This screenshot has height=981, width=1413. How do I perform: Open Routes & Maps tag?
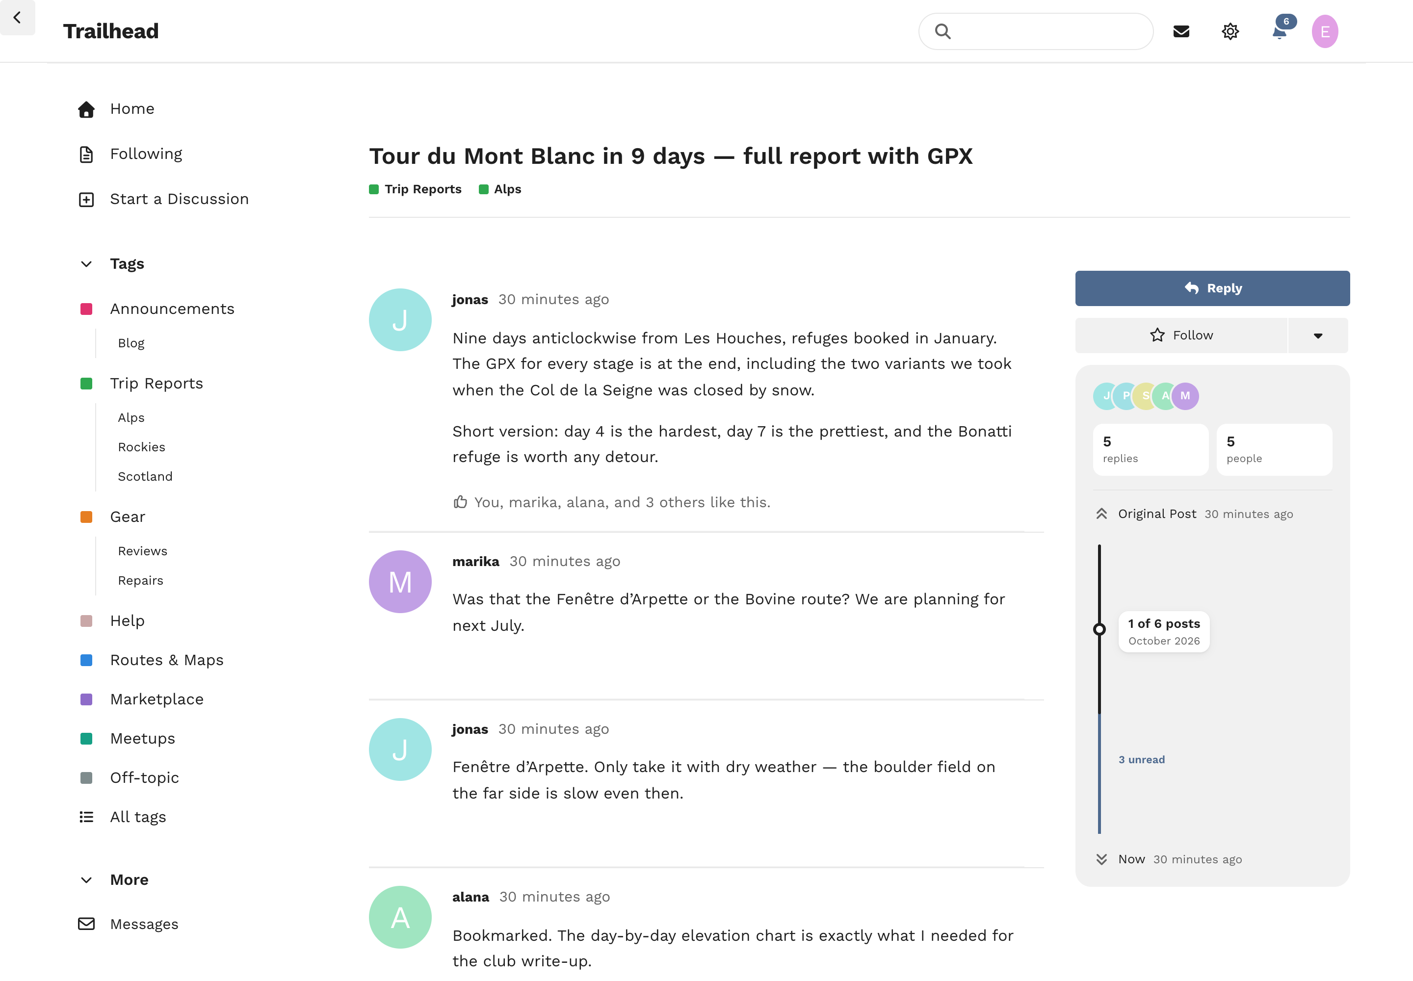167,660
